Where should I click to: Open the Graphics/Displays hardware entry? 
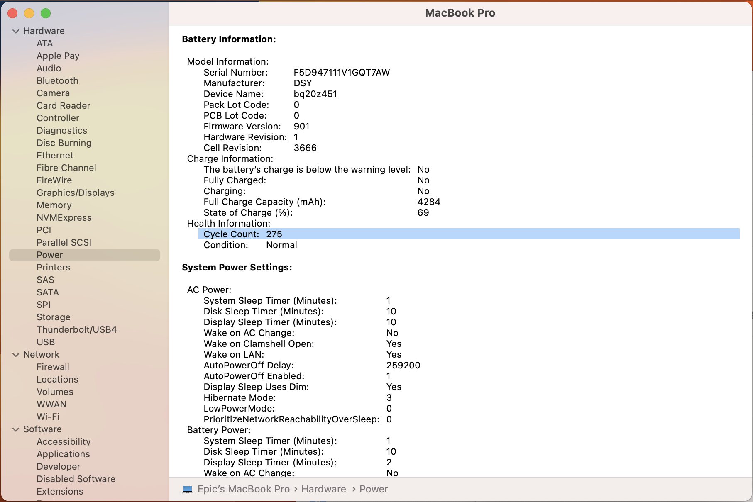pyautogui.click(x=75, y=193)
